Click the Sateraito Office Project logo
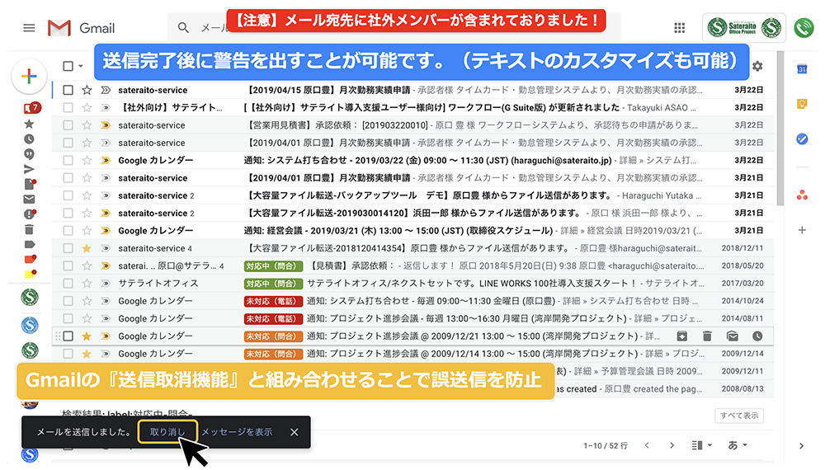This screenshot has width=825, height=470. 744,27
